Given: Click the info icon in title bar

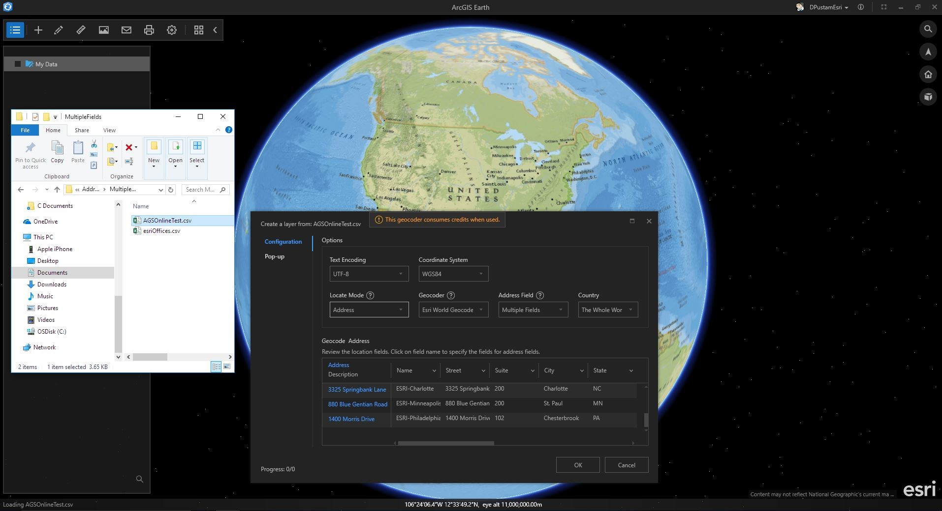Looking at the screenshot, I should pyautogui.click(x=861, y=7).
